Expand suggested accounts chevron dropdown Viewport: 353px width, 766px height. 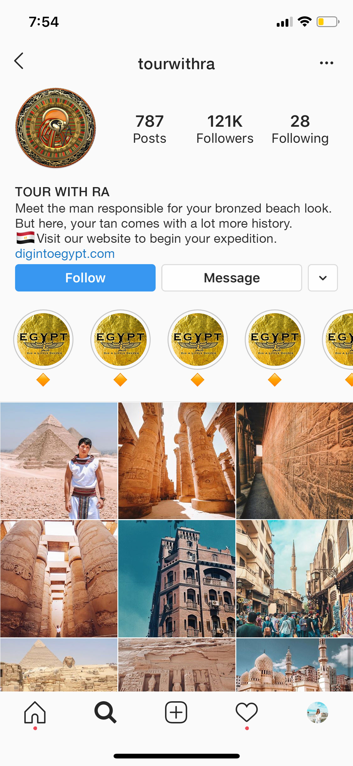tap(323, 278)
